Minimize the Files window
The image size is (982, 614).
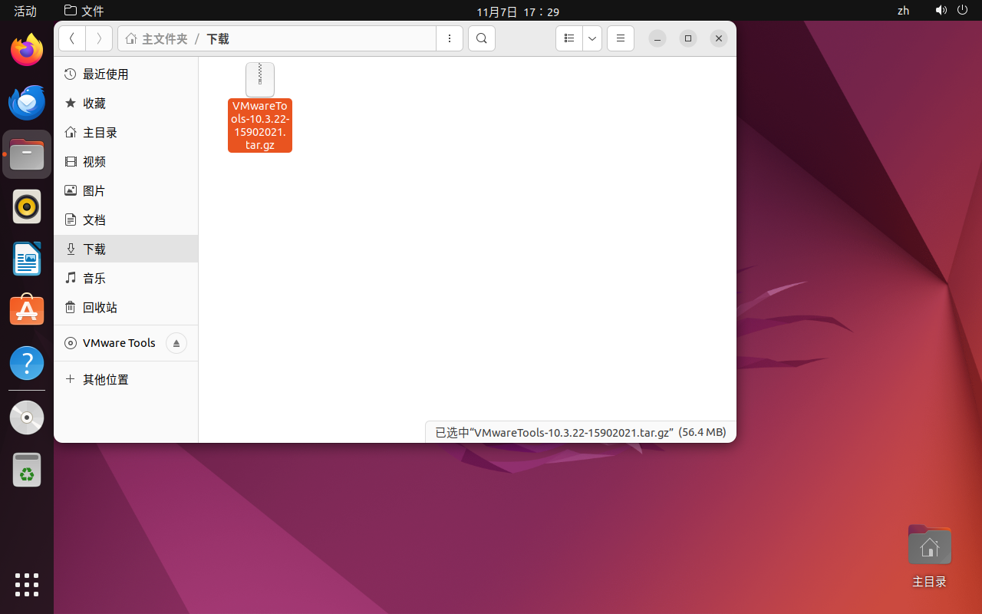click(657, 38)
